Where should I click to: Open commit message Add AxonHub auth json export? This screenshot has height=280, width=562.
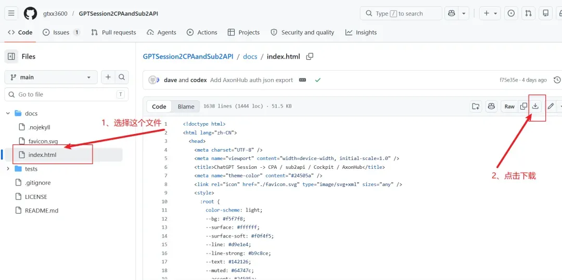point(252,80)
